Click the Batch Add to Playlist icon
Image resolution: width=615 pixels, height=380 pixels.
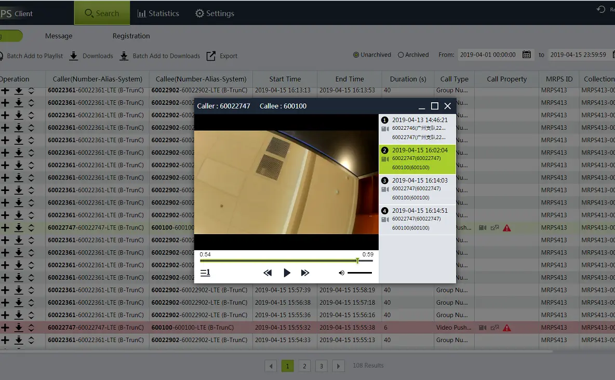(1, 56)
